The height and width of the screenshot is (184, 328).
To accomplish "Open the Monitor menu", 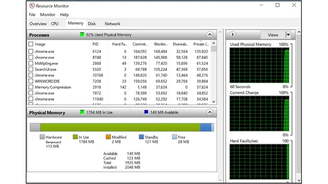I will pyautogui.click(x=48, y=15).
